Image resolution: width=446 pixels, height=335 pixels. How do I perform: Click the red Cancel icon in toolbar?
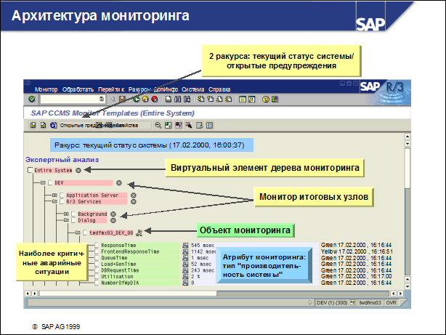[x=155, y=99]
